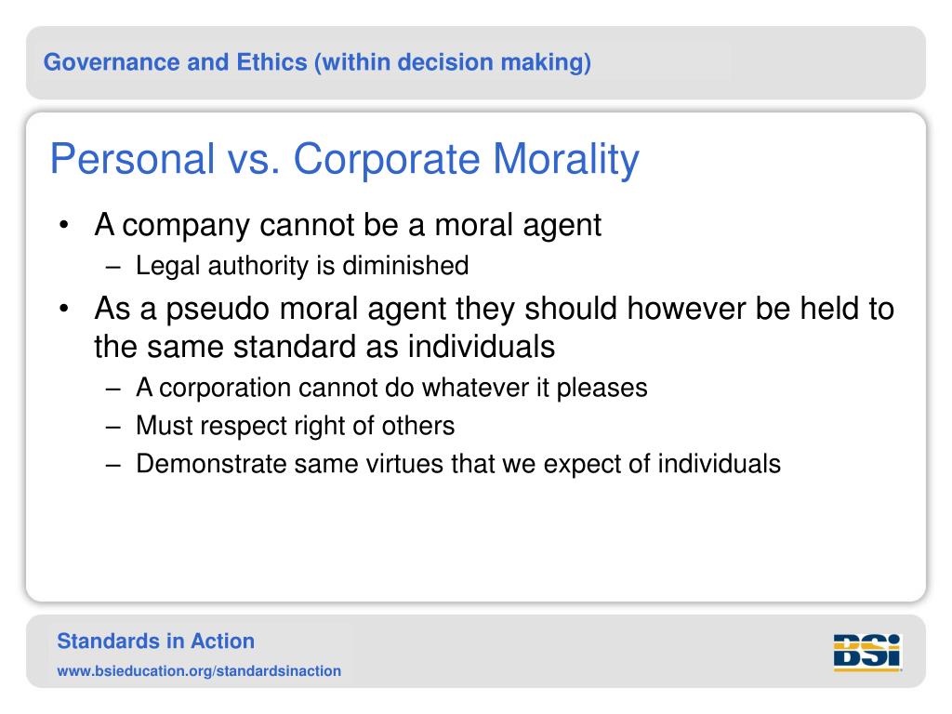Viewport: 952px width, 714px height.
Task: Select sub-bullet 'Must respect right of others'
Action: [x=295, y=426]
